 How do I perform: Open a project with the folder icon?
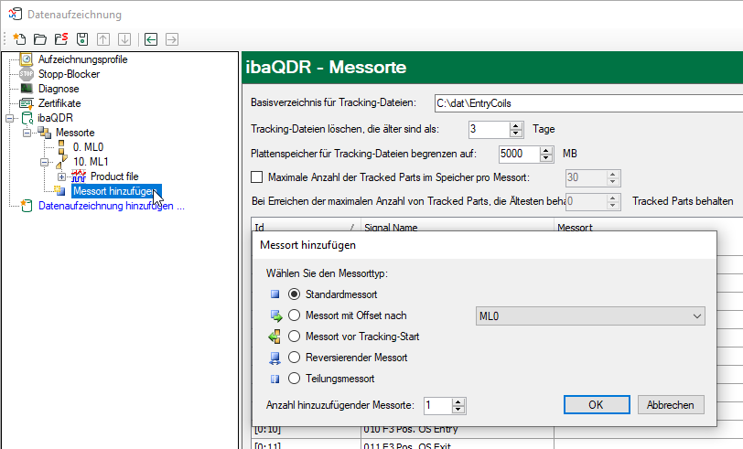coord(40,39)
